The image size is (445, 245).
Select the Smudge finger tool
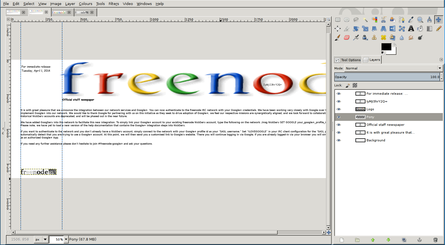(x=411, y=37)
